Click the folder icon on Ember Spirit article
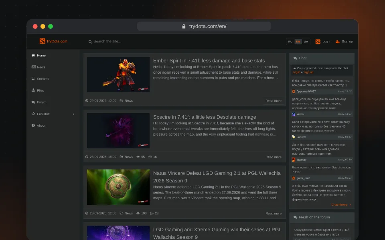This screenshot has height=240, width=385. [121, 101]
